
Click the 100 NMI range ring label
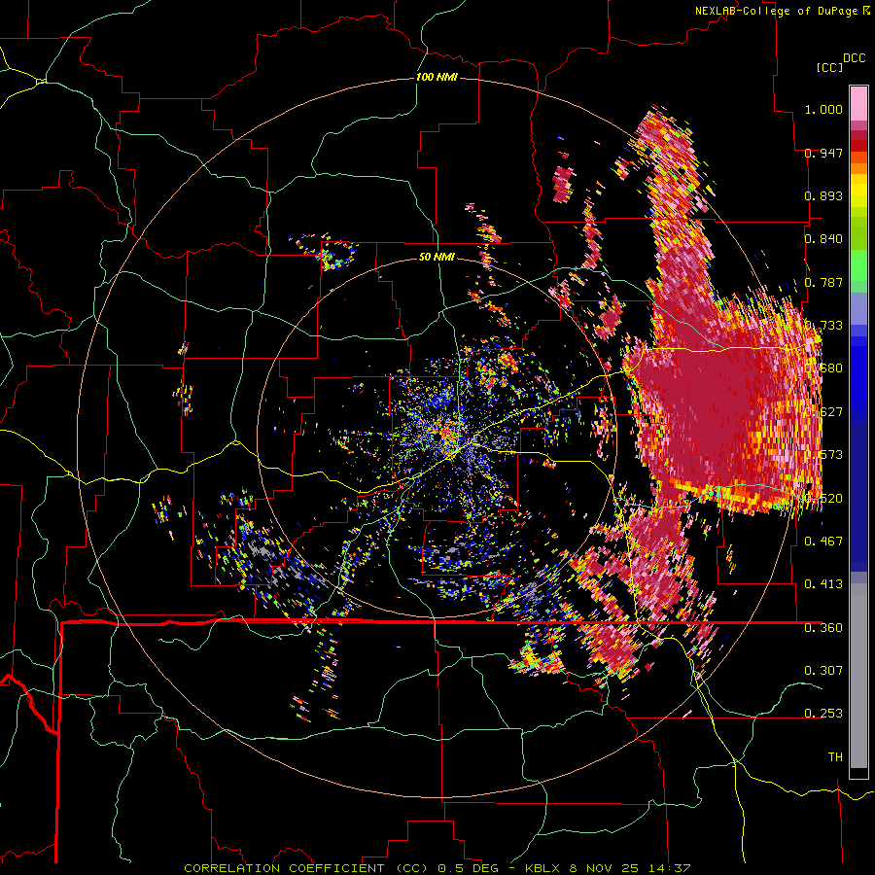pos(437,77)
